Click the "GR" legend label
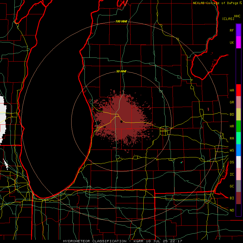Screen dimensions: 243x243 [x=232, y=102]
